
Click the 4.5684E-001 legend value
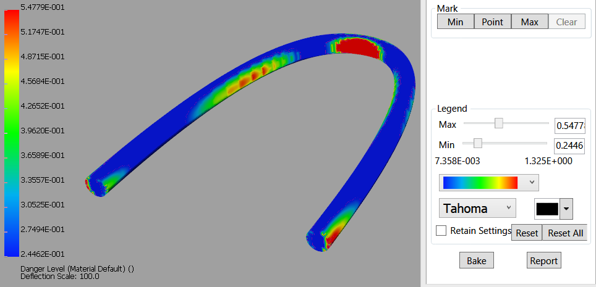42,81
